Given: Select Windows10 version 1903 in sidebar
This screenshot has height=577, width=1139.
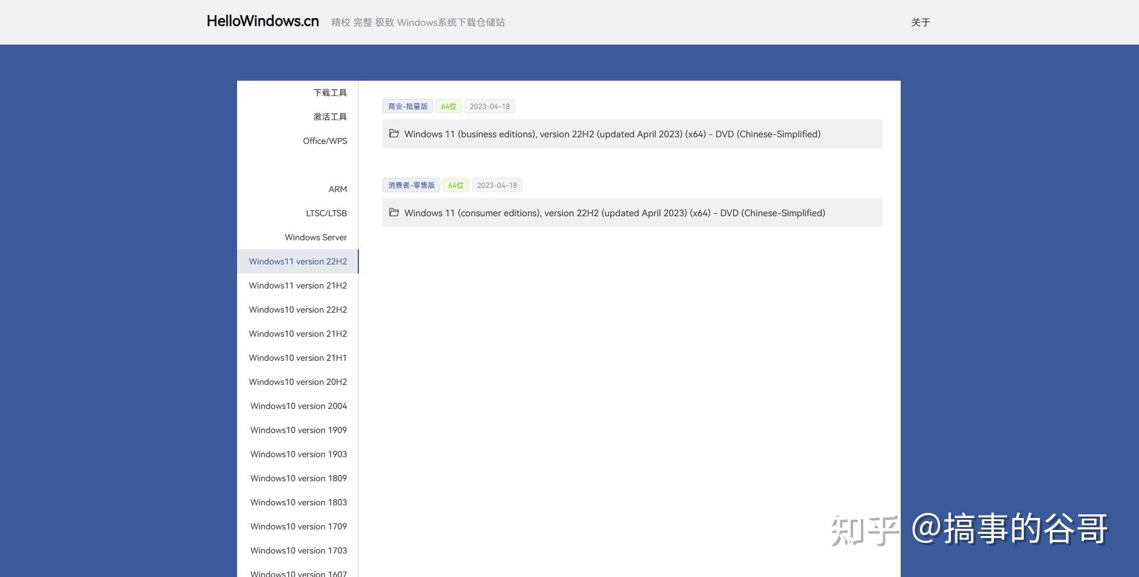Looking at the screenshot, I should tap(299, 454).
